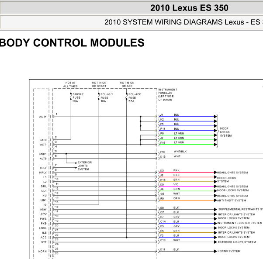
Task: Click "HEADLIGHTS SYSTEM" on the D3 wire
Action: pos(232,173)
